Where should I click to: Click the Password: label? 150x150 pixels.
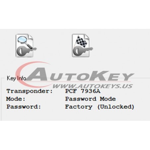(x=24, y=107)
